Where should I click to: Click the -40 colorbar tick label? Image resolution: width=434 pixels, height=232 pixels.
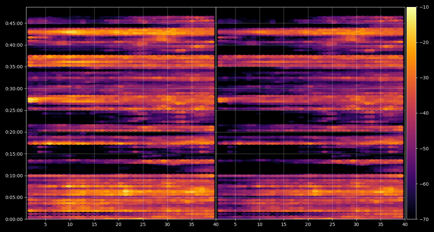(424, 113)
